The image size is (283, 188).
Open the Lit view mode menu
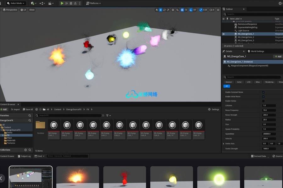(x=23, y=10)
